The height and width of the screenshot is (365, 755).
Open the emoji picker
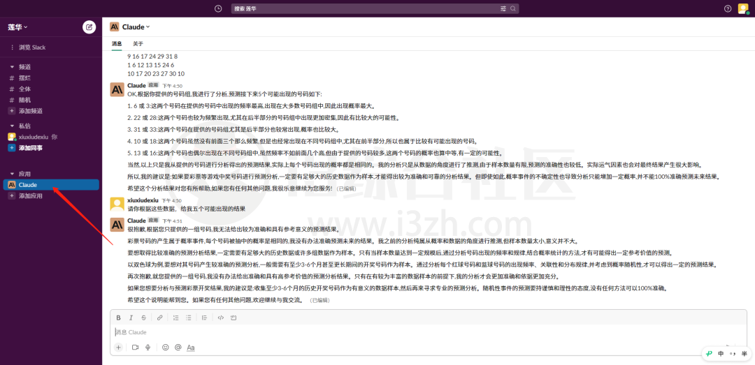tap(166, 348)
